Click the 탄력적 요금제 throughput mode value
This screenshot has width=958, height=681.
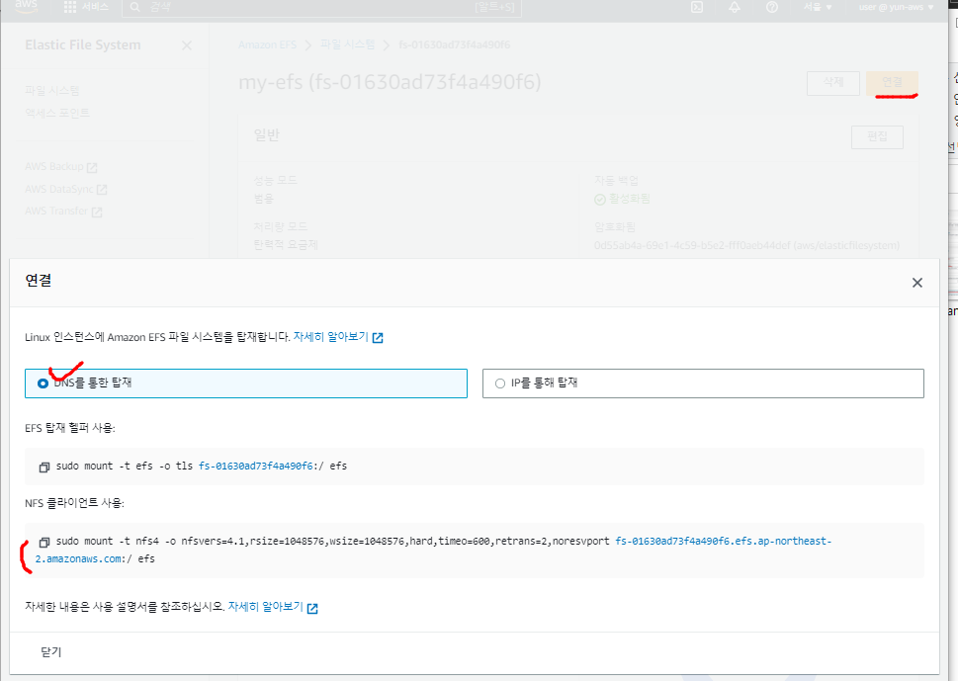point(286,245)
